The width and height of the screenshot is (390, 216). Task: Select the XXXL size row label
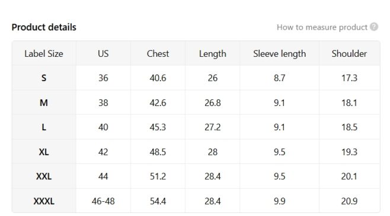point(44,201)
